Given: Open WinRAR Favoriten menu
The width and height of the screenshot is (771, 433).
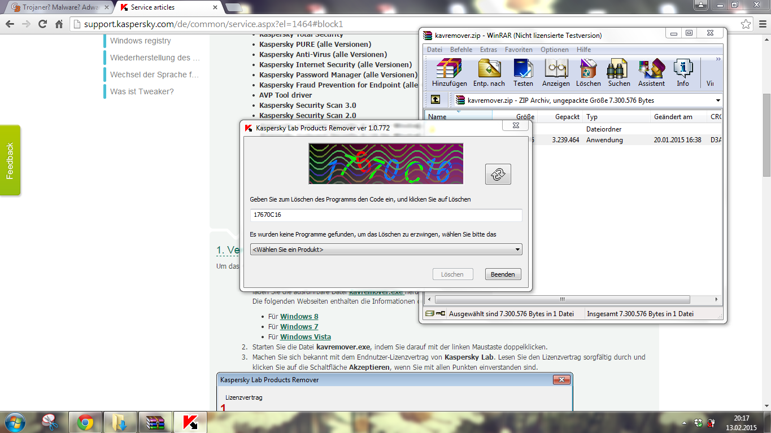Looking at the screenshot, I should [519, 50].
